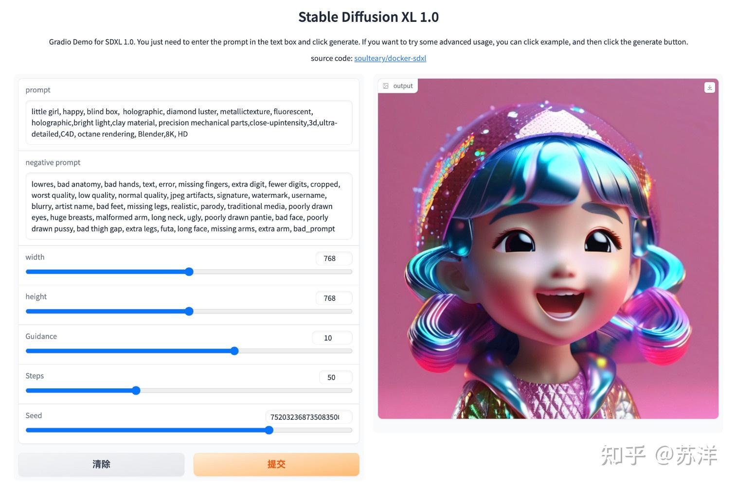Image resolution: width=736 pixels, height=486 pixels.
Task: Click the output label image icon
Action: point(386,86)
